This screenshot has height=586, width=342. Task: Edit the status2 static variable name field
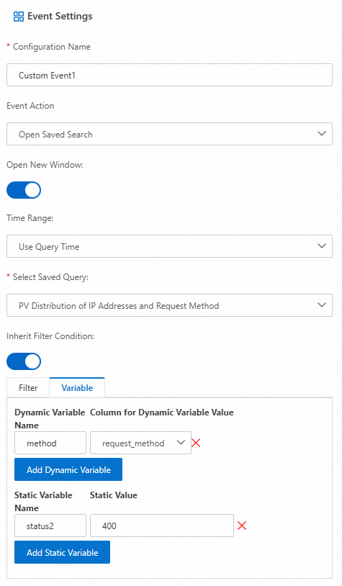point(50,526)
